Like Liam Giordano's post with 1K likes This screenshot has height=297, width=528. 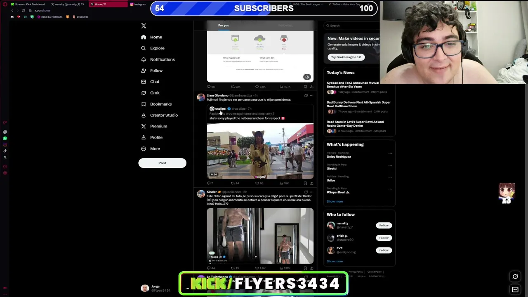point(259,183)
